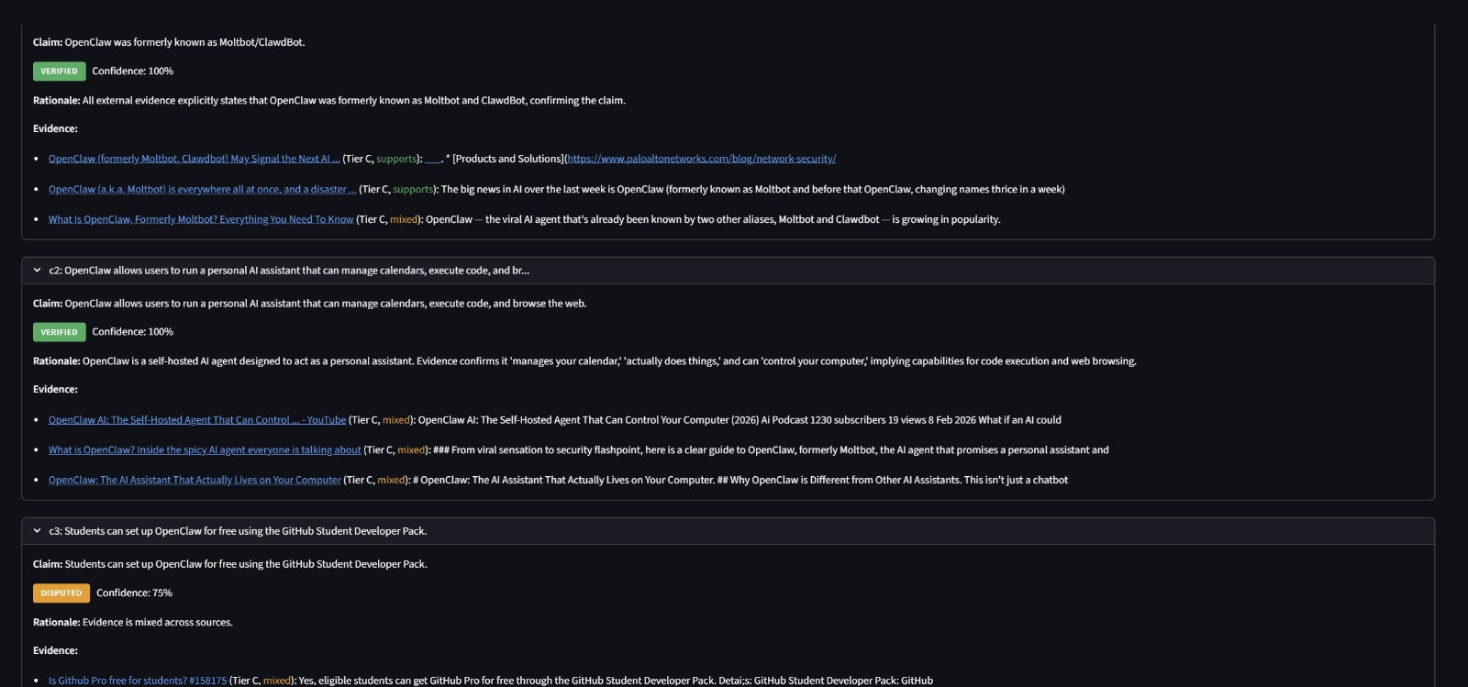Click the VERIFIED badge under the personal assistant claim

pyautogui.click(x=59, y=332)
